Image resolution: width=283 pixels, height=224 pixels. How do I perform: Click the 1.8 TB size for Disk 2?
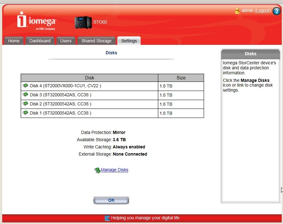click(166, 104)
